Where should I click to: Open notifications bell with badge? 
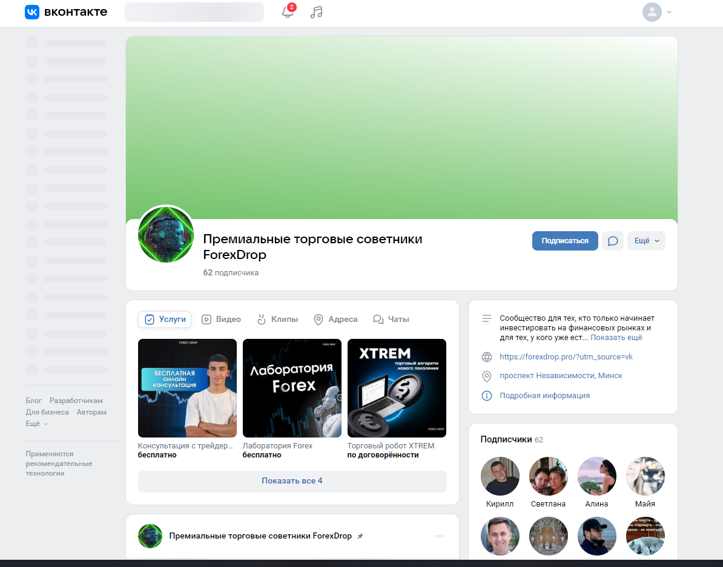288,11
